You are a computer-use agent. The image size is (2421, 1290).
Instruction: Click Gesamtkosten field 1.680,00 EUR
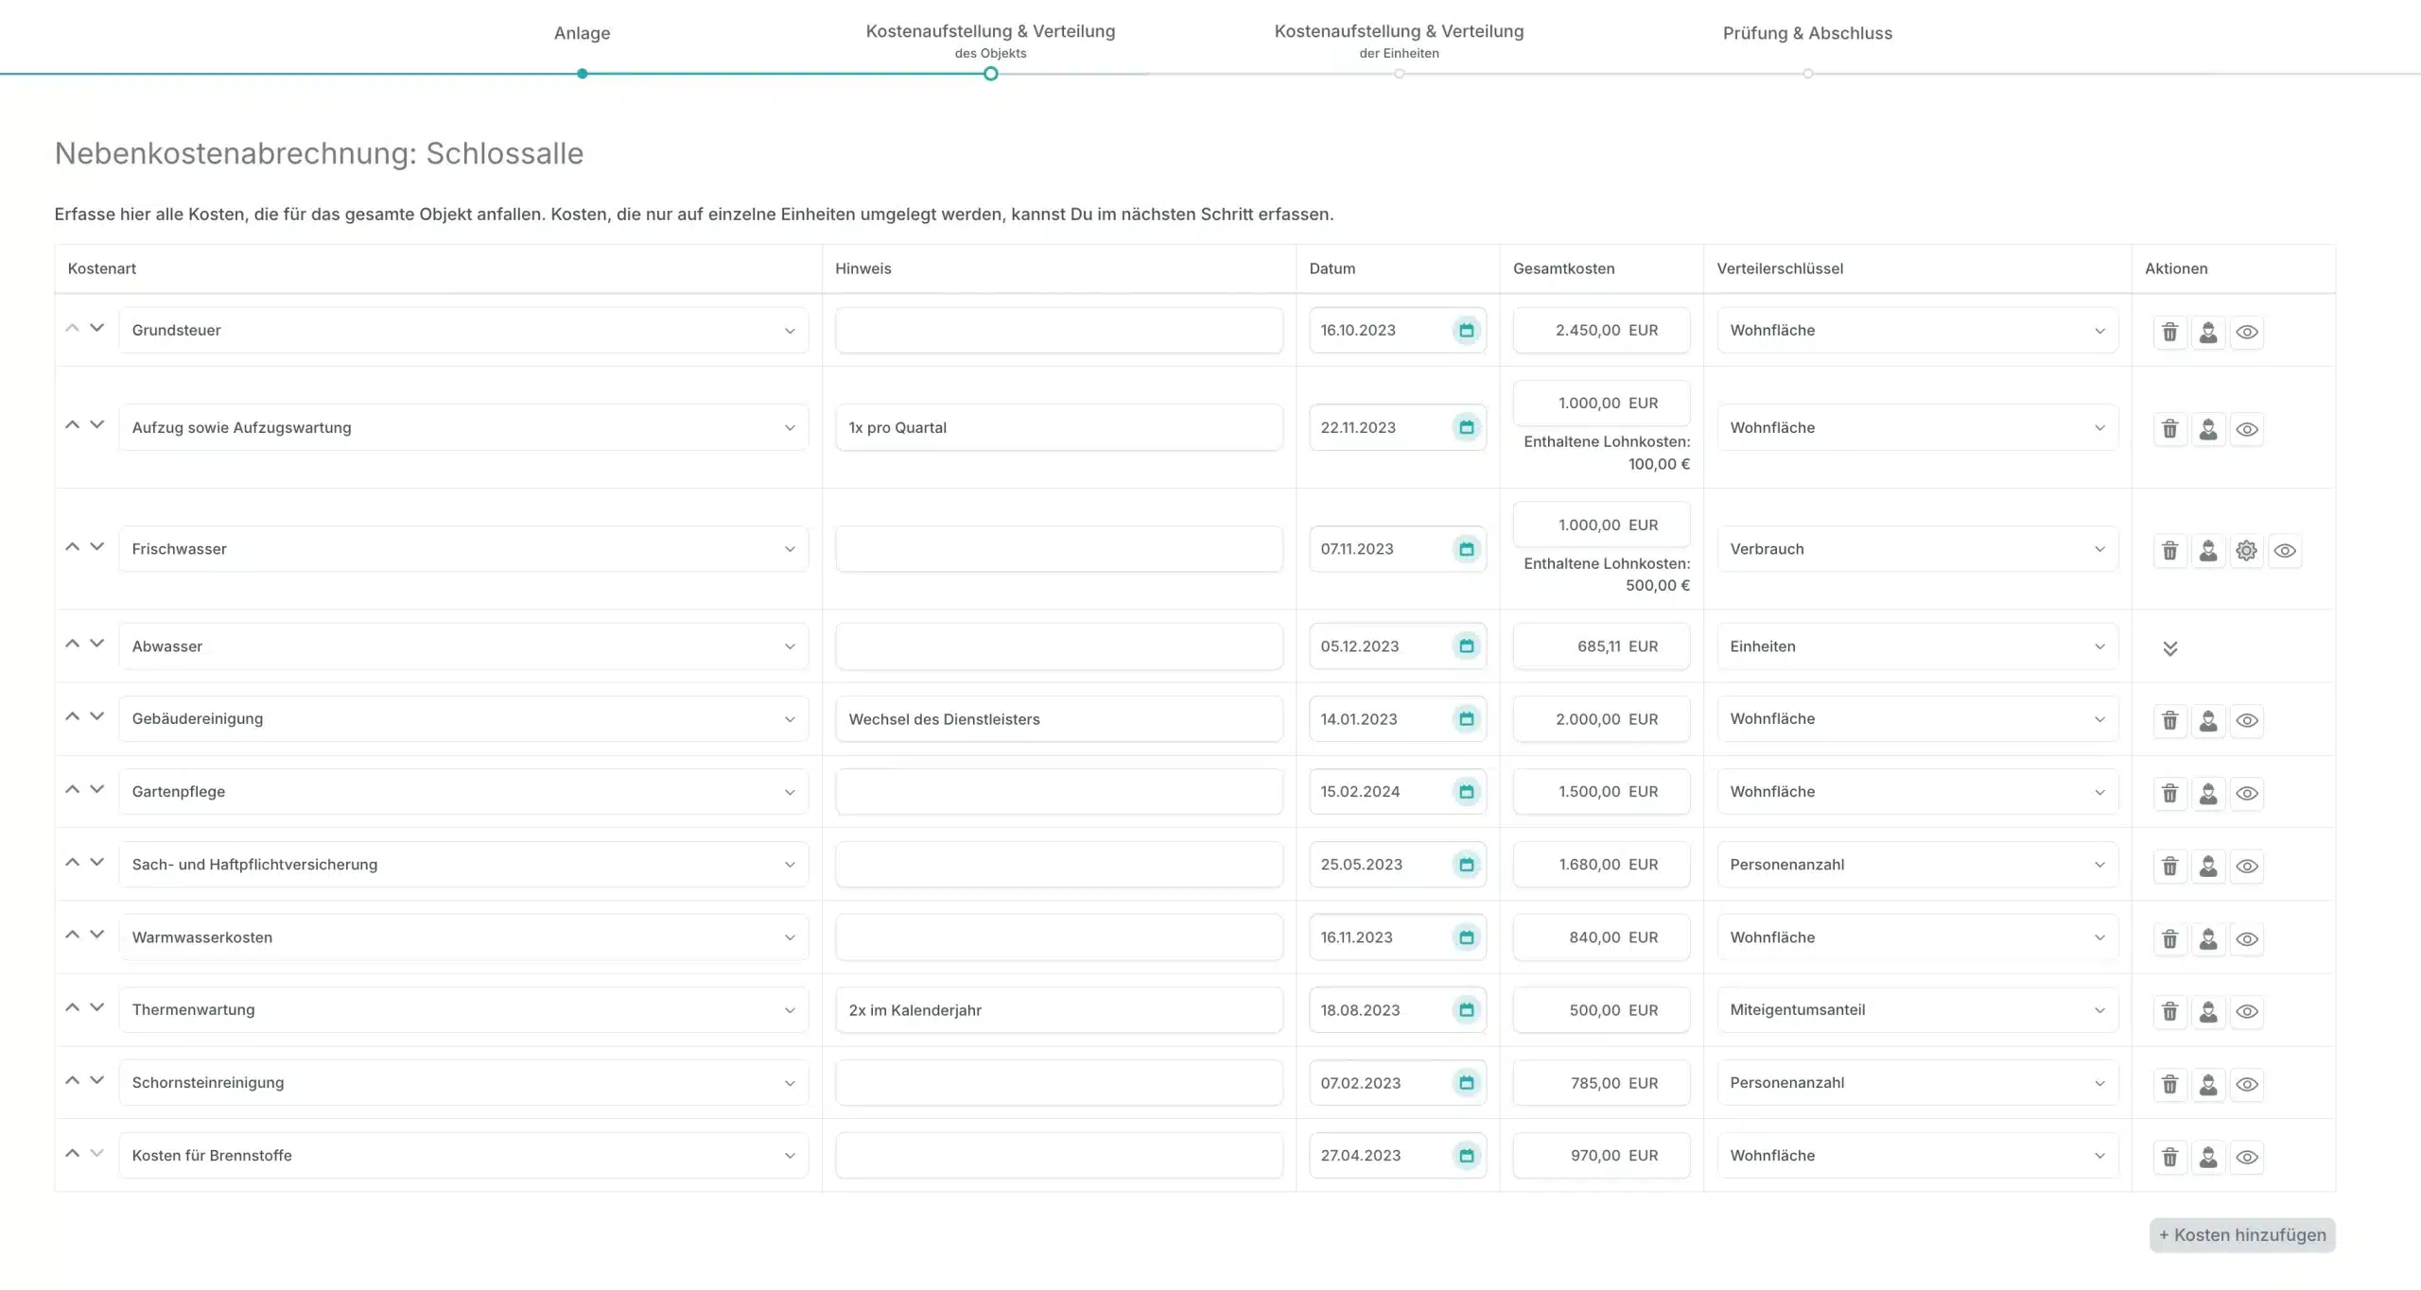(x=1601, y=865)
